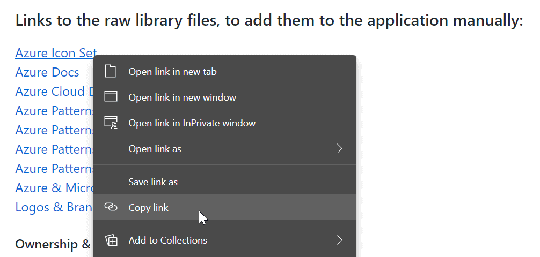Open the Azure & Micro link
Image resolution: width=540 pixels, height=257 pixels.
point(54,187)
